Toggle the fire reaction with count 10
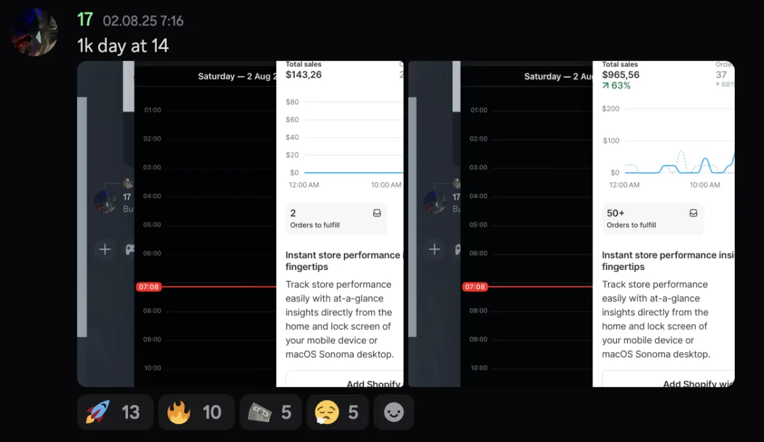Viewport: 764px width, 442px height. [196, 412]
